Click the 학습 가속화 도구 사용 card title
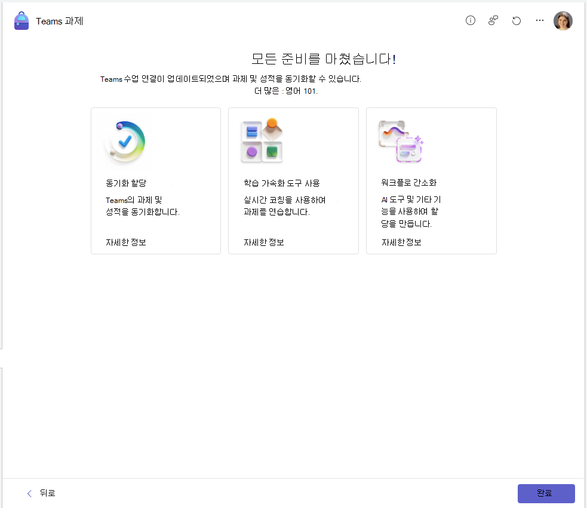587x508 pixels. (281, 183)
